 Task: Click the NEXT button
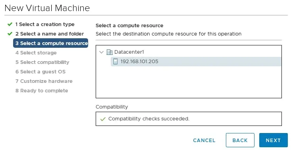274,140
